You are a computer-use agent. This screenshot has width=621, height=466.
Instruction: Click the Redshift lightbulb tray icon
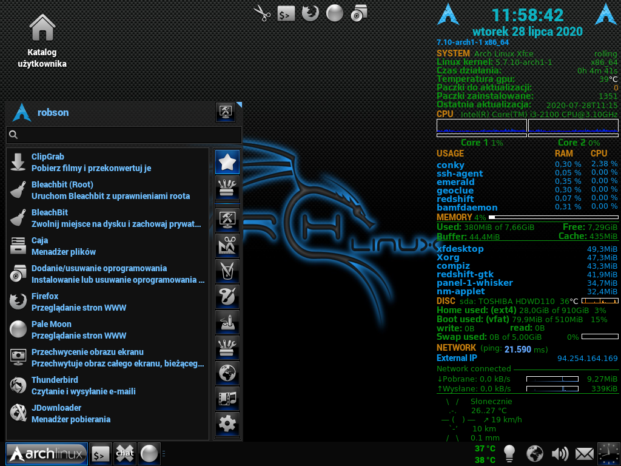click(509, 454)
